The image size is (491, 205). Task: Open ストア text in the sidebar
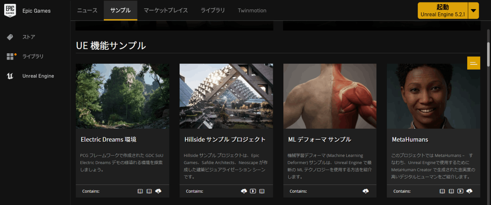point(29,37)
